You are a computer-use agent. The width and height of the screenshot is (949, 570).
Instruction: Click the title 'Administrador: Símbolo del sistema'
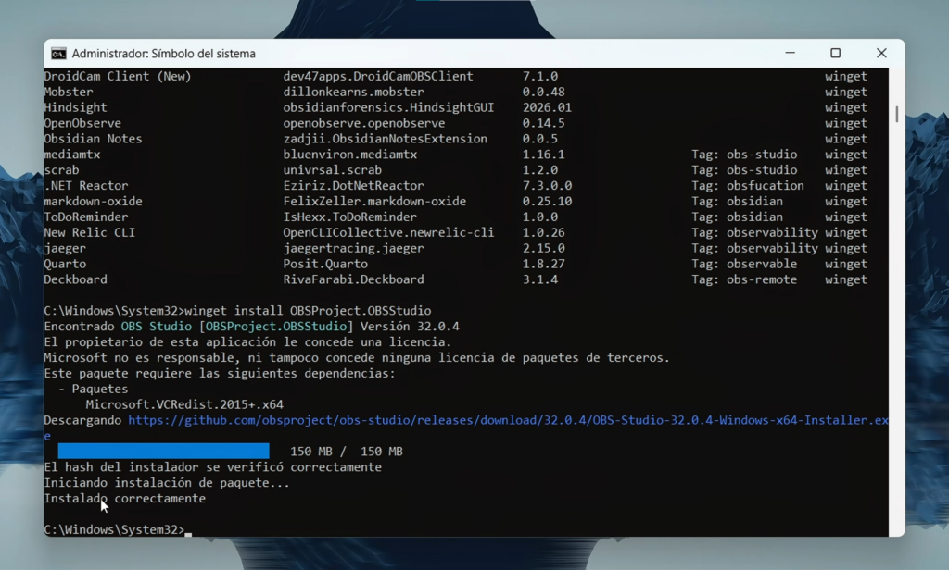[163, 54]
